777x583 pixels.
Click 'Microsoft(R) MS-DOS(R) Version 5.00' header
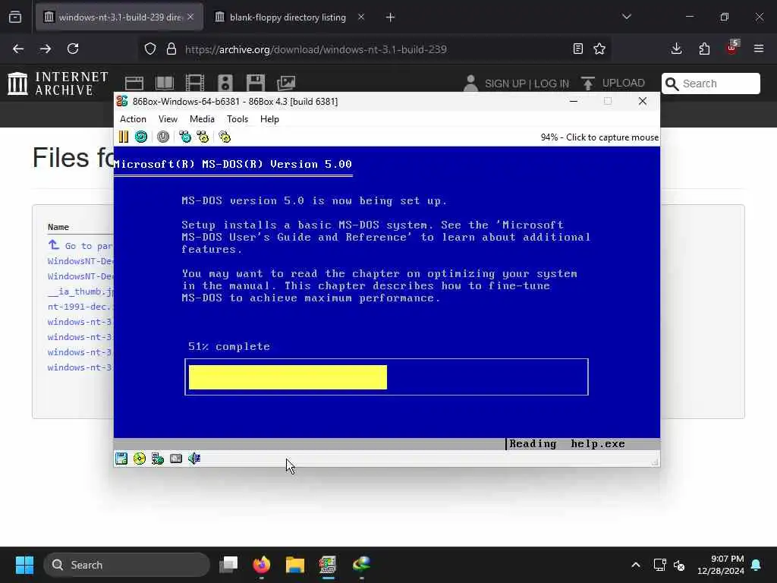pos(233,164)
